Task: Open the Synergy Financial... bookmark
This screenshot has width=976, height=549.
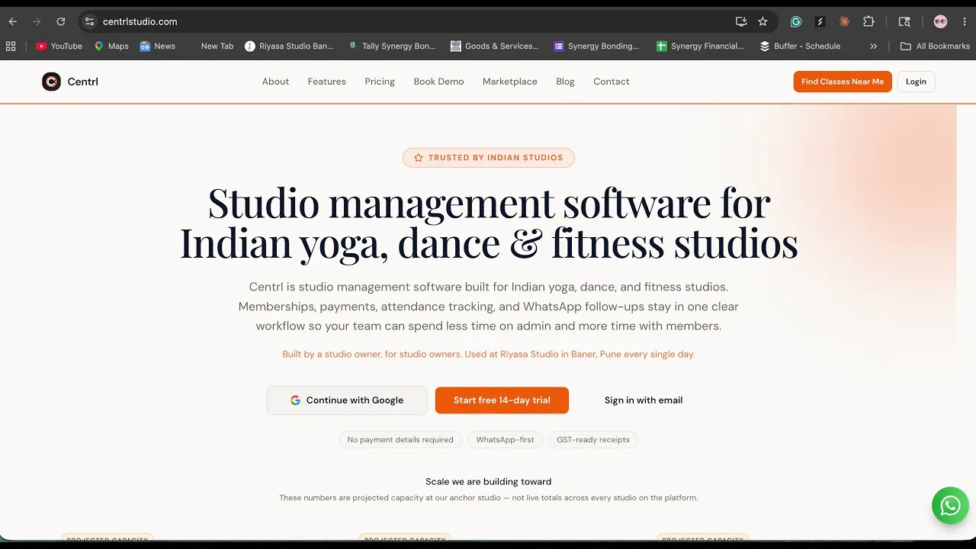Action: 700,46
